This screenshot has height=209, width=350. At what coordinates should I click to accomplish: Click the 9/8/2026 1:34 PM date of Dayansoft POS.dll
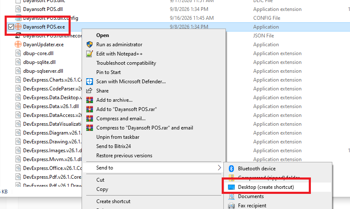(189, 9)
